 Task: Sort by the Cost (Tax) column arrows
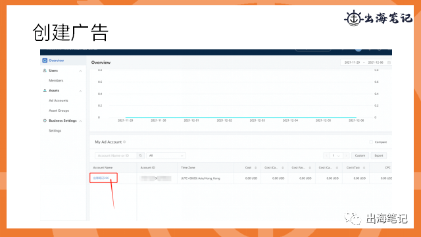[x=364, y=168]
